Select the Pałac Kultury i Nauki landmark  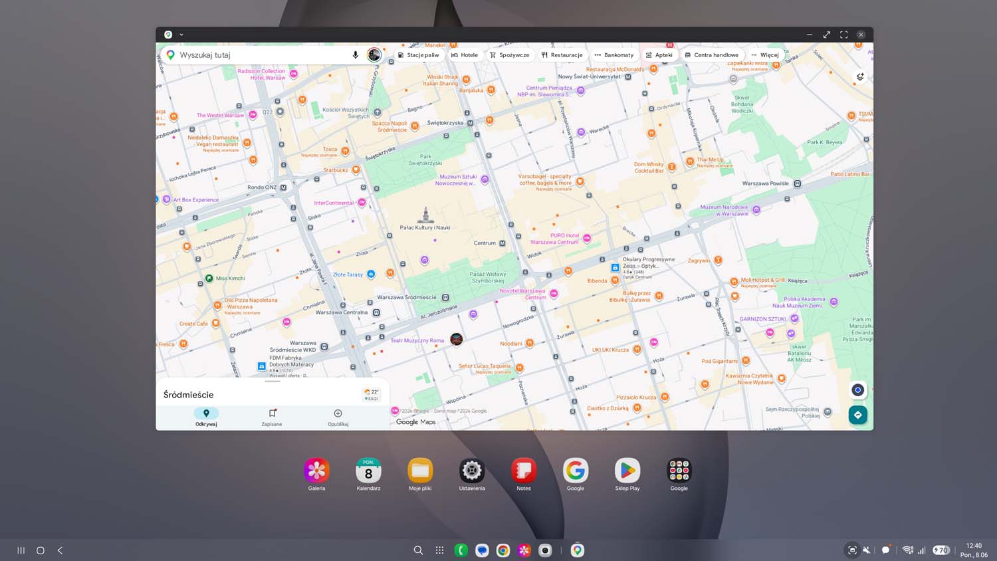tap(425, 215)
